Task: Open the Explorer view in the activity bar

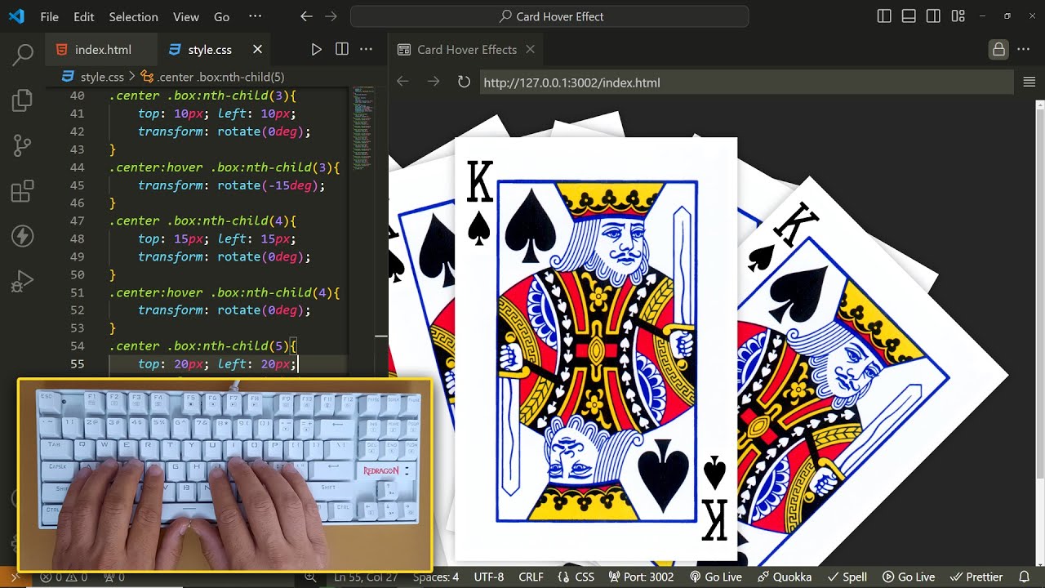Action: 22,100
